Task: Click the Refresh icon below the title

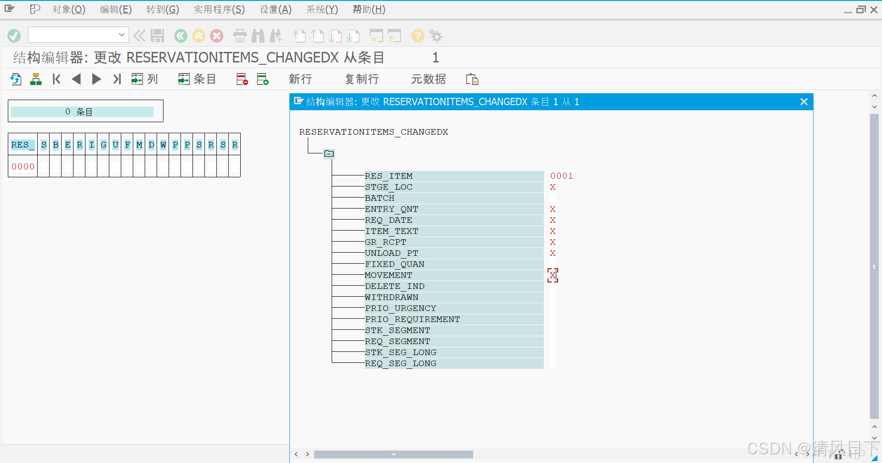Action: point(15,79)
